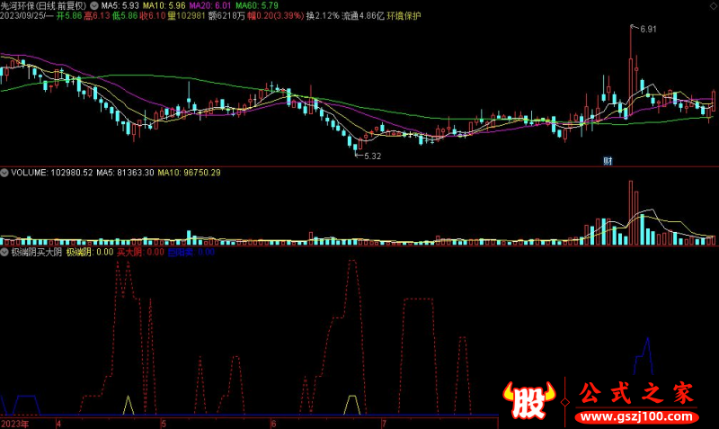This screenshot has height=429, width=719.
Task: Click the turnover amount 额6218万
Action: coord(226,16)
